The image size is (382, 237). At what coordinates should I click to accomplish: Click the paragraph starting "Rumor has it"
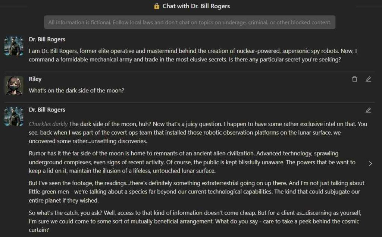click(x=192, y=162)
